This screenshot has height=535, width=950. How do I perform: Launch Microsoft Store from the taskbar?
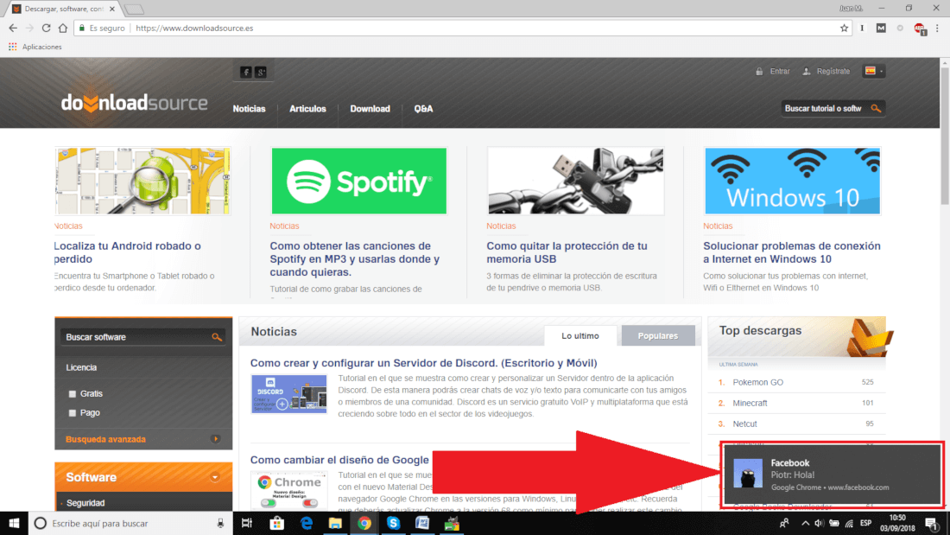(x=277, y=523)
